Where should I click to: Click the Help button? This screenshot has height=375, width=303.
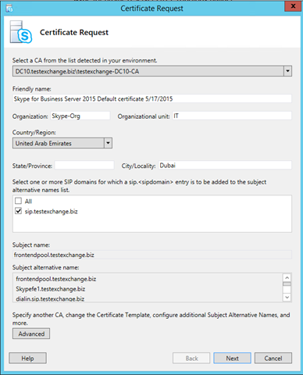click(x=27, y=359)
